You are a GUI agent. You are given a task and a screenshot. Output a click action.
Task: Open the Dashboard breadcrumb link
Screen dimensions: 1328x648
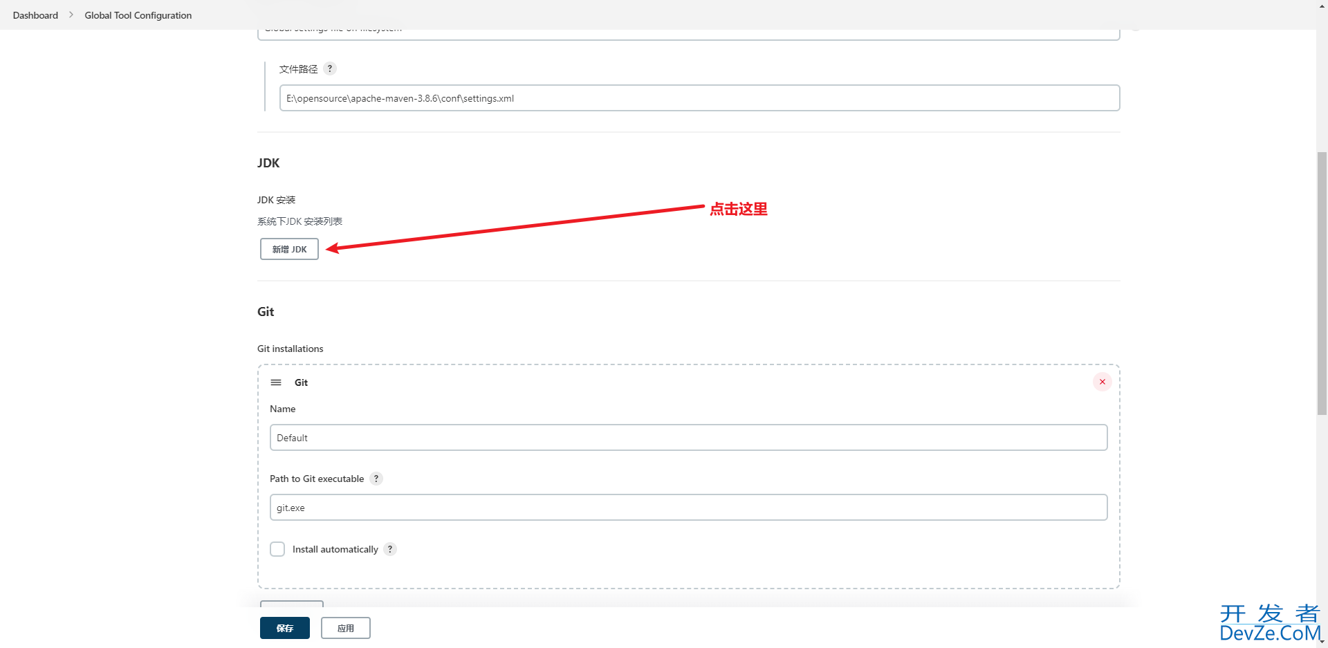(x=35, y=15)
